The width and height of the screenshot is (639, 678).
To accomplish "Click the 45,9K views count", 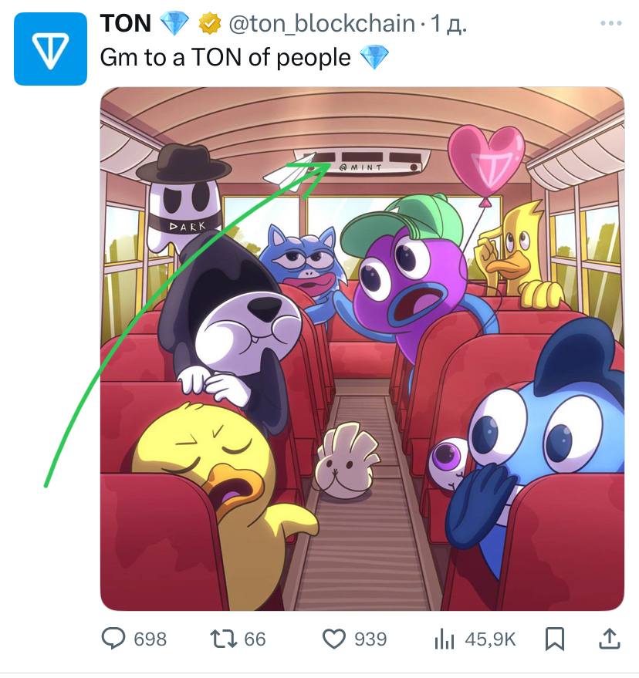I will [490, 639].
